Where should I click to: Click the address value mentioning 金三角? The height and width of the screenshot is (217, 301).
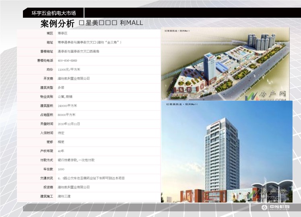pos(90,42)
